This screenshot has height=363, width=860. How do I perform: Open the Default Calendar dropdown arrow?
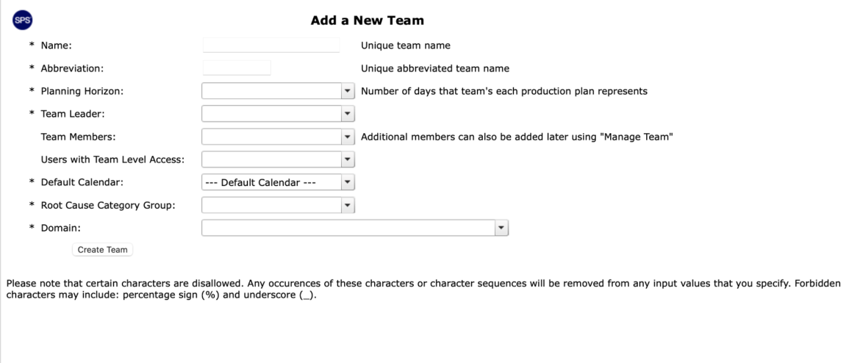(348, 182)
